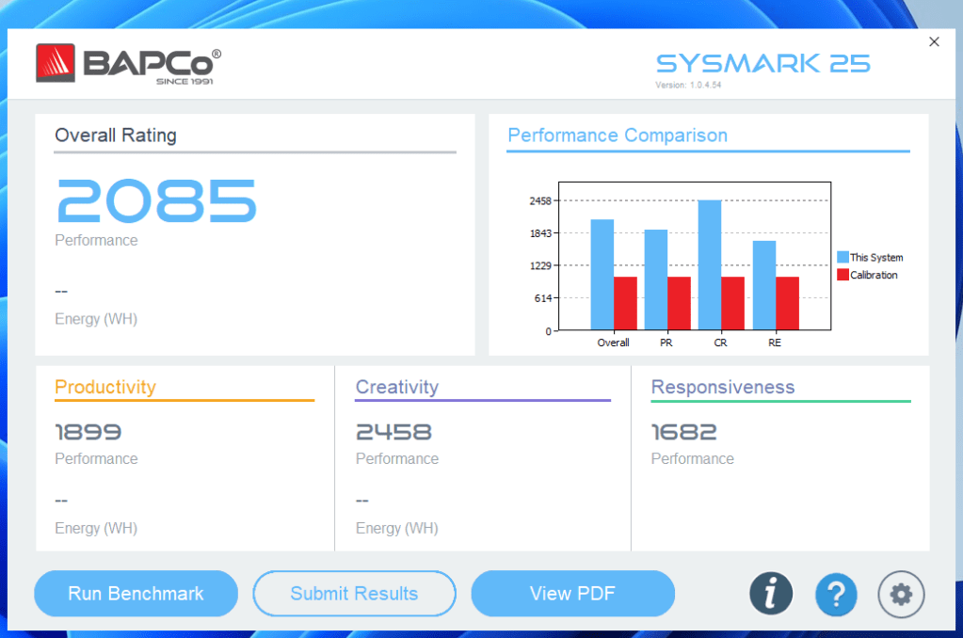
Task: Click Performance label under Responsiveness score
Action: click(x=692, y=458)
